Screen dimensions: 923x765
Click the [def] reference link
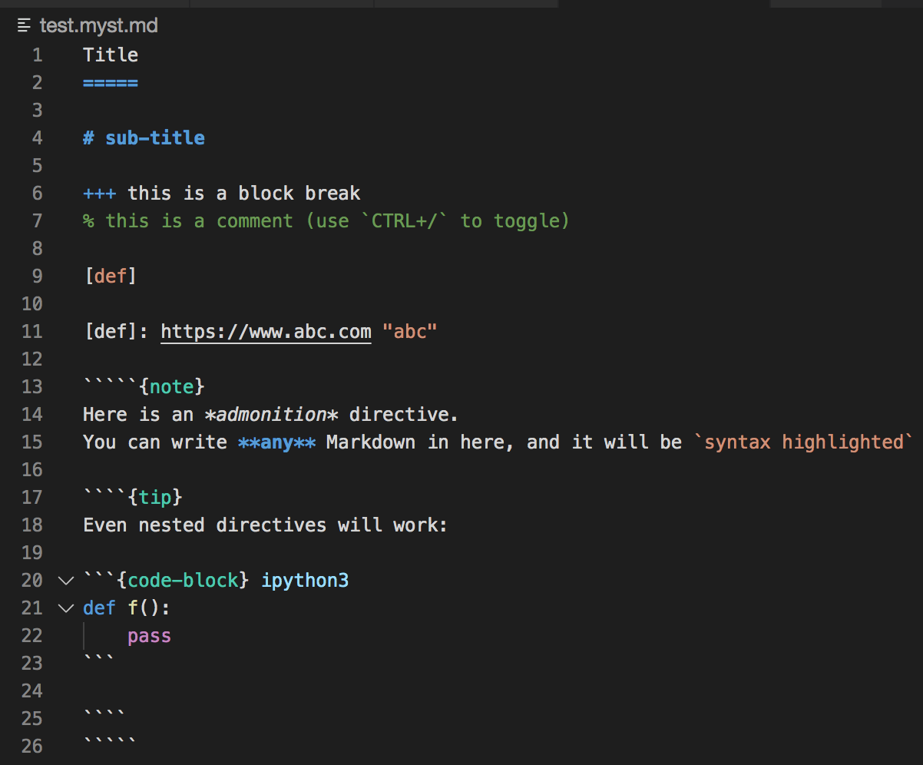112,276
